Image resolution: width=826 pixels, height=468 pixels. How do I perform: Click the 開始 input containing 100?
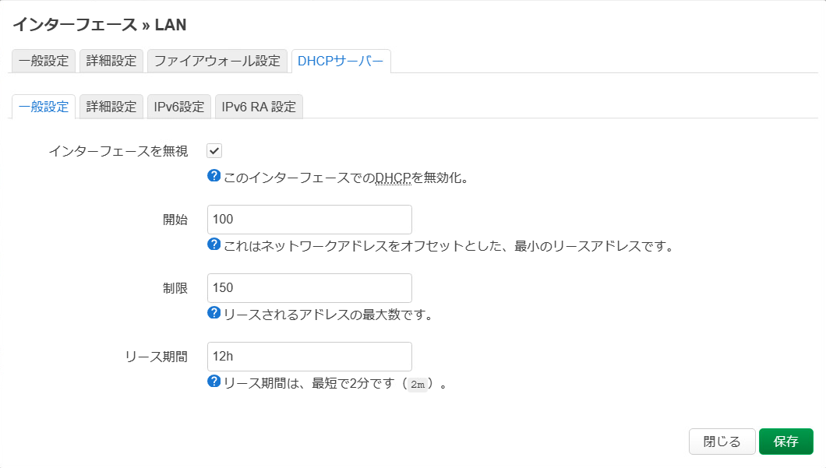point(309,219)
